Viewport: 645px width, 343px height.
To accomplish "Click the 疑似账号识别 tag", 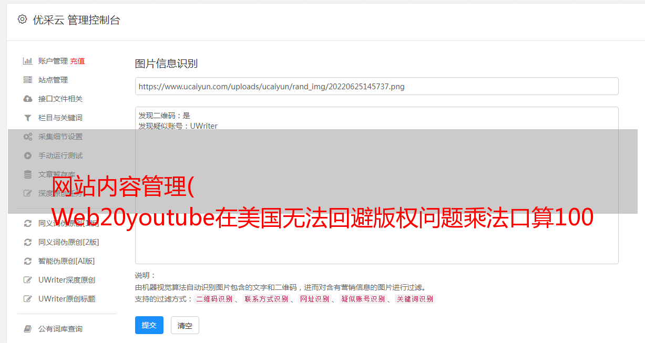I will (363, 299).
